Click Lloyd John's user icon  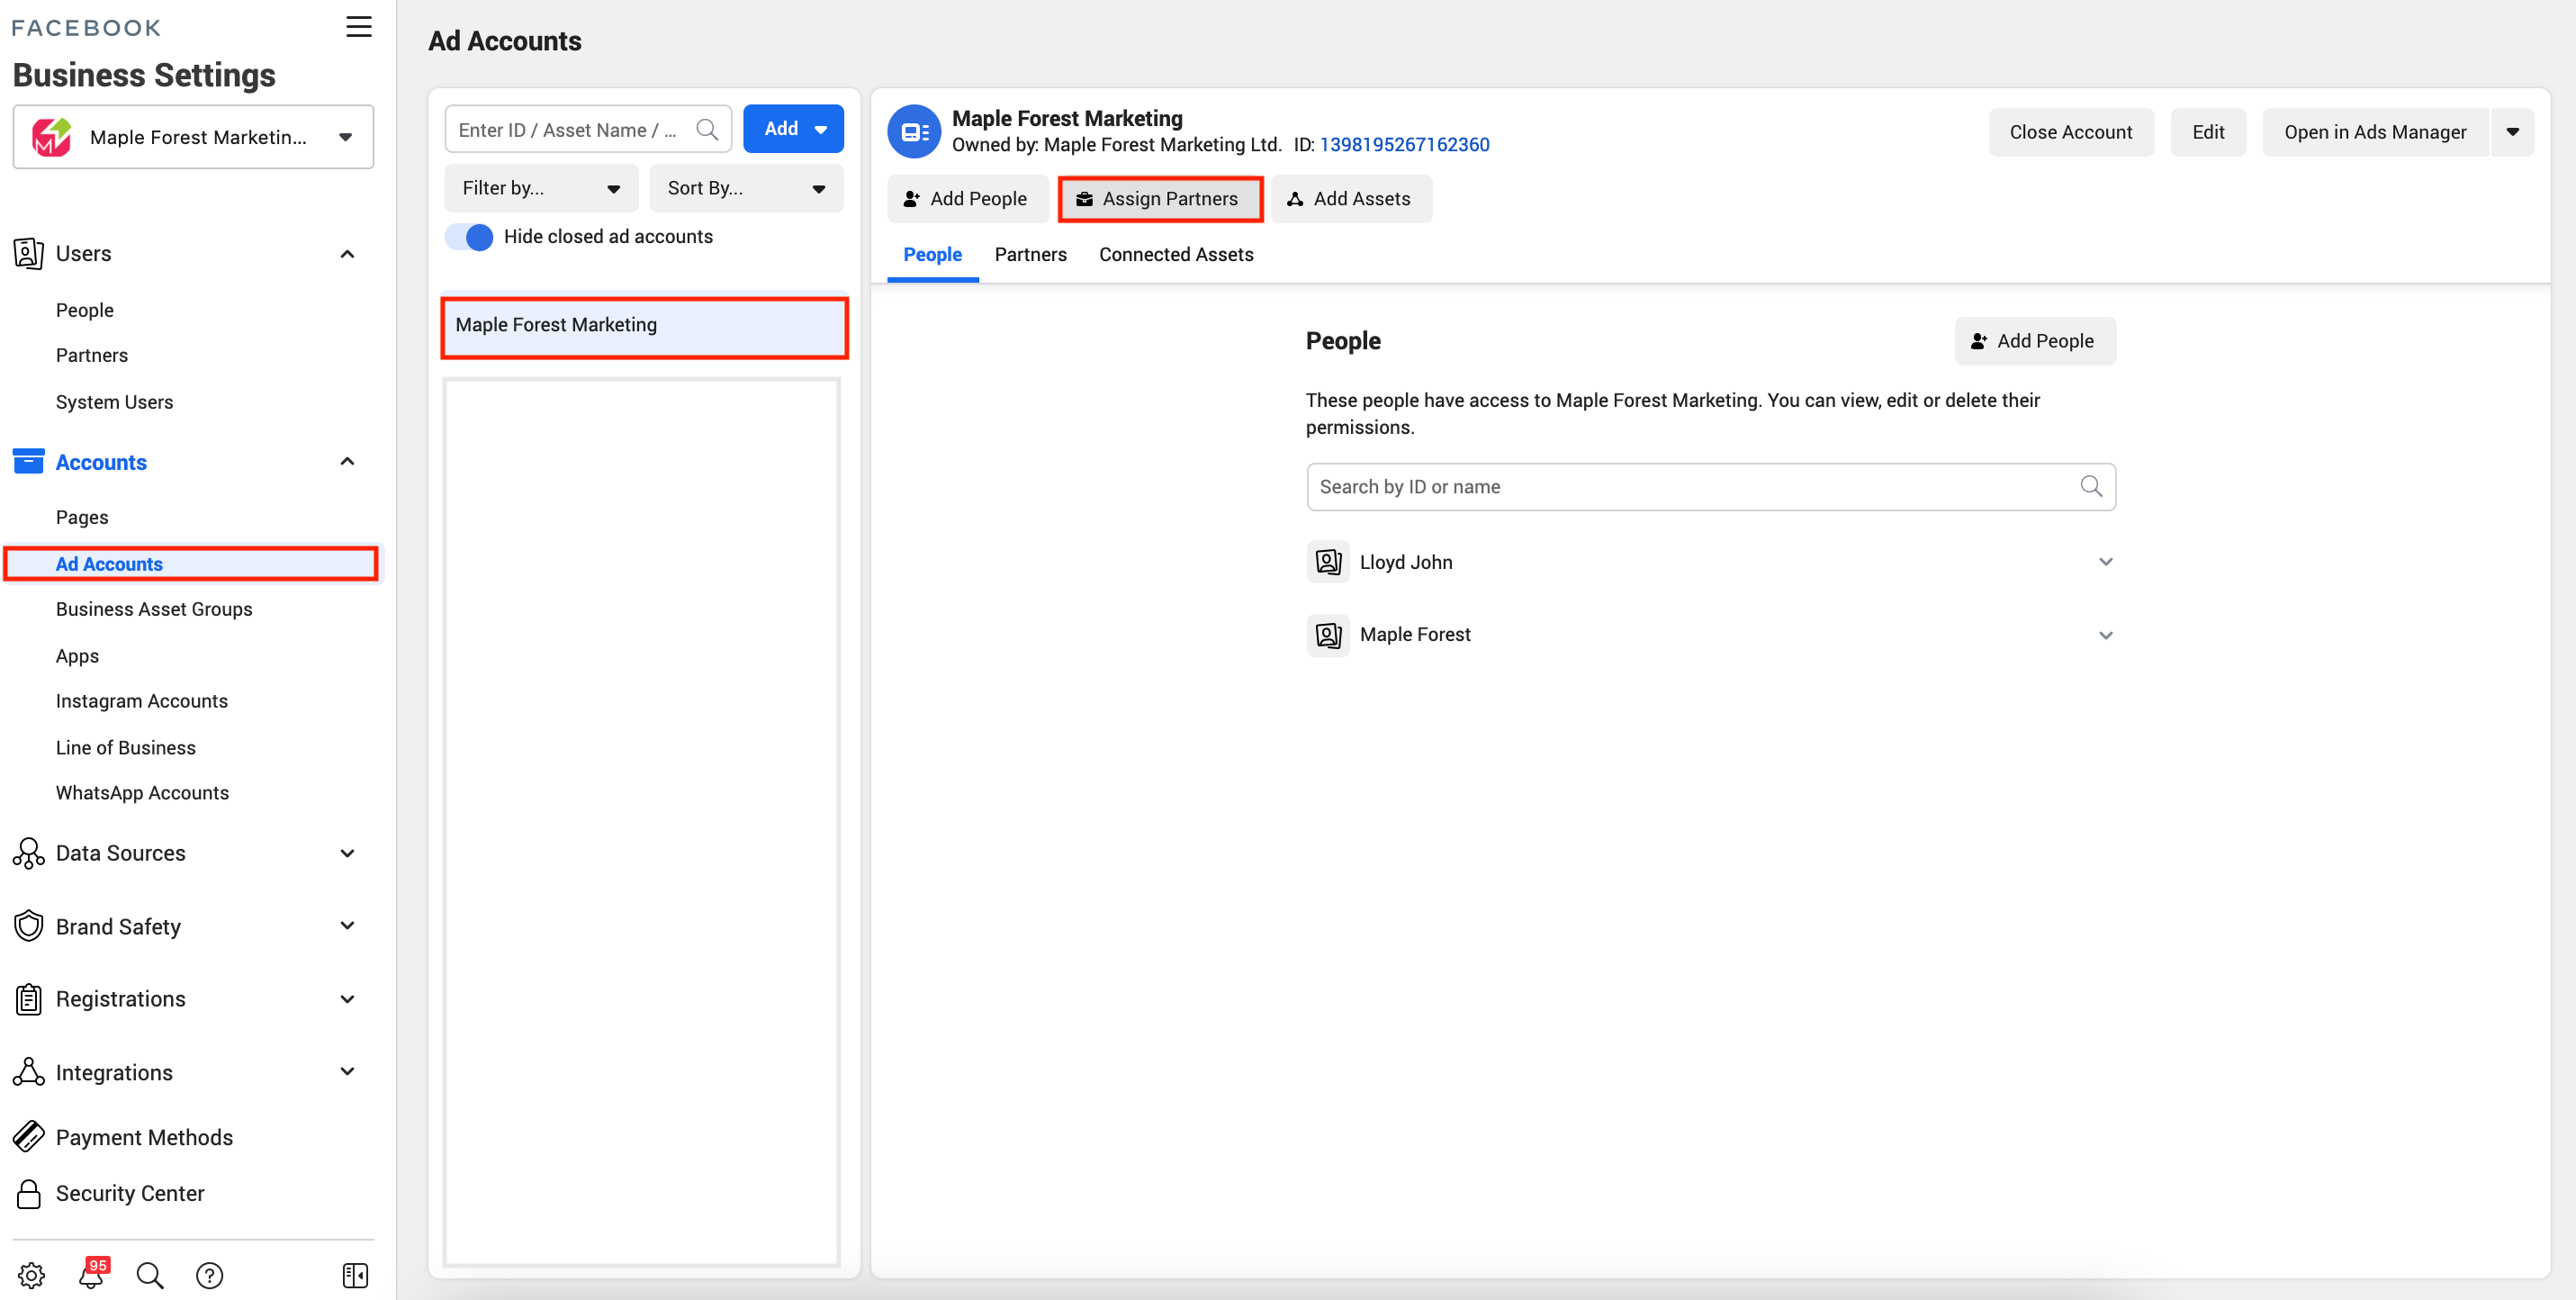(1328, 562)
